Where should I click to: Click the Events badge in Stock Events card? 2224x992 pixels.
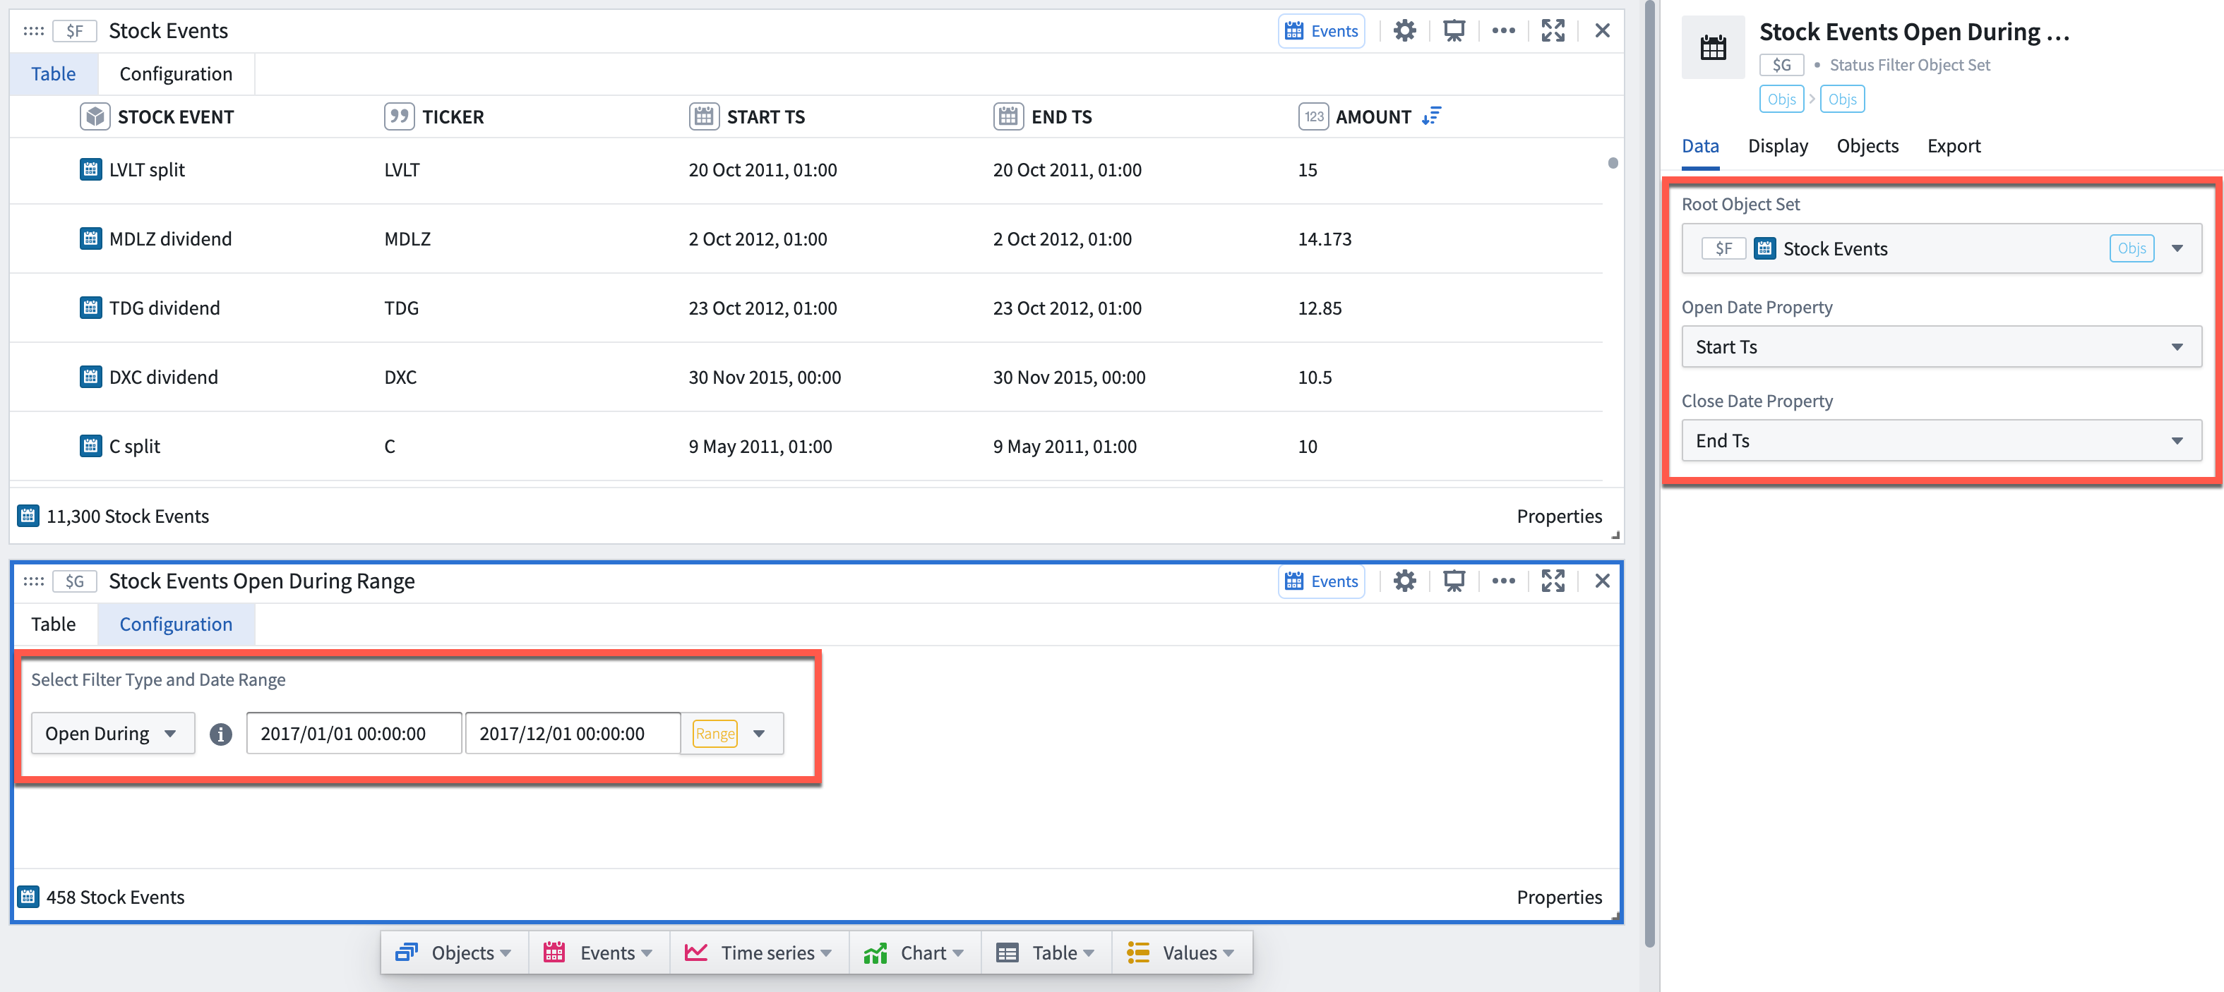point(1321,31)
